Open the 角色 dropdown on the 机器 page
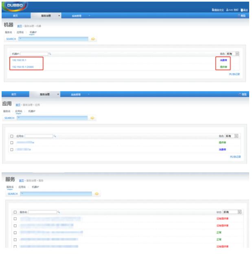252x260 pixels. click(x=233, y=54)
